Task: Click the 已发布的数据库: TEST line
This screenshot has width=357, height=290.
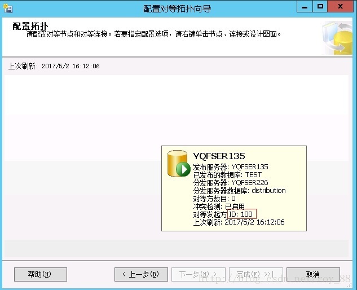Action: click(227, 175)
